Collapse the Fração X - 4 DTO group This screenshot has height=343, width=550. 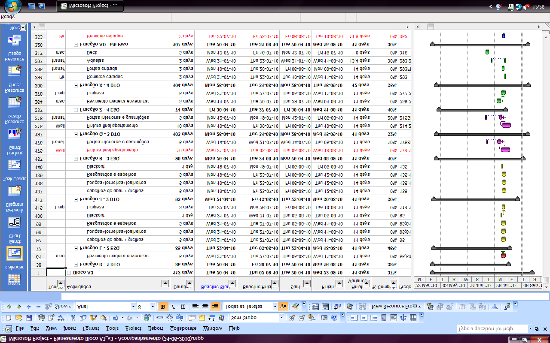point(76,85)
